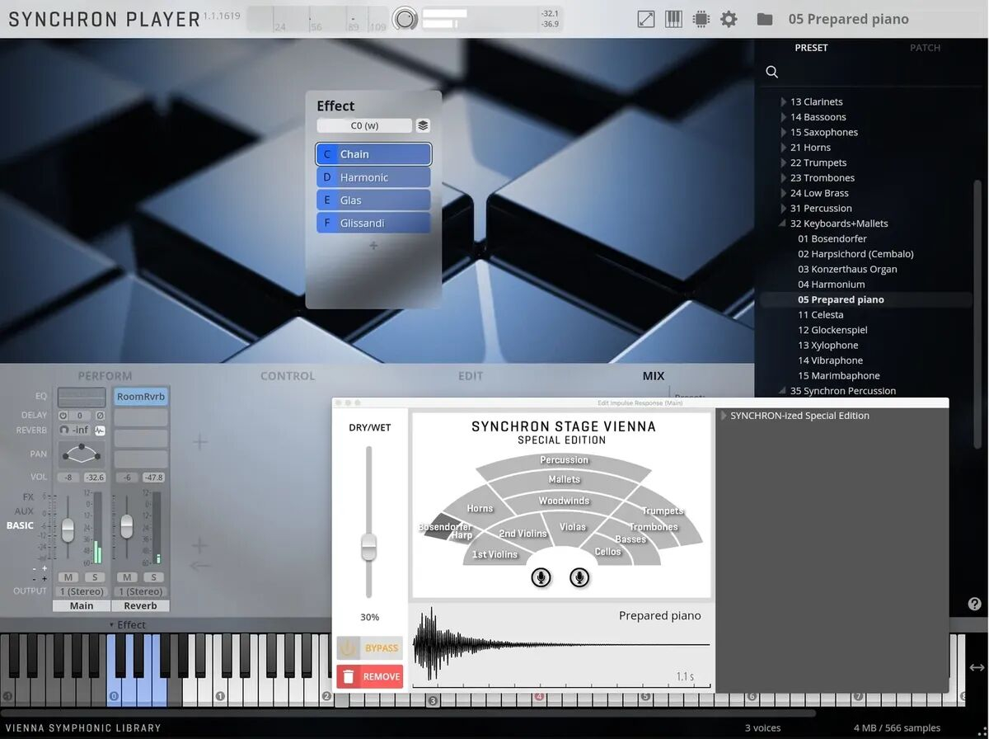Click the DRY/WET slider handle

coord(369,545)
